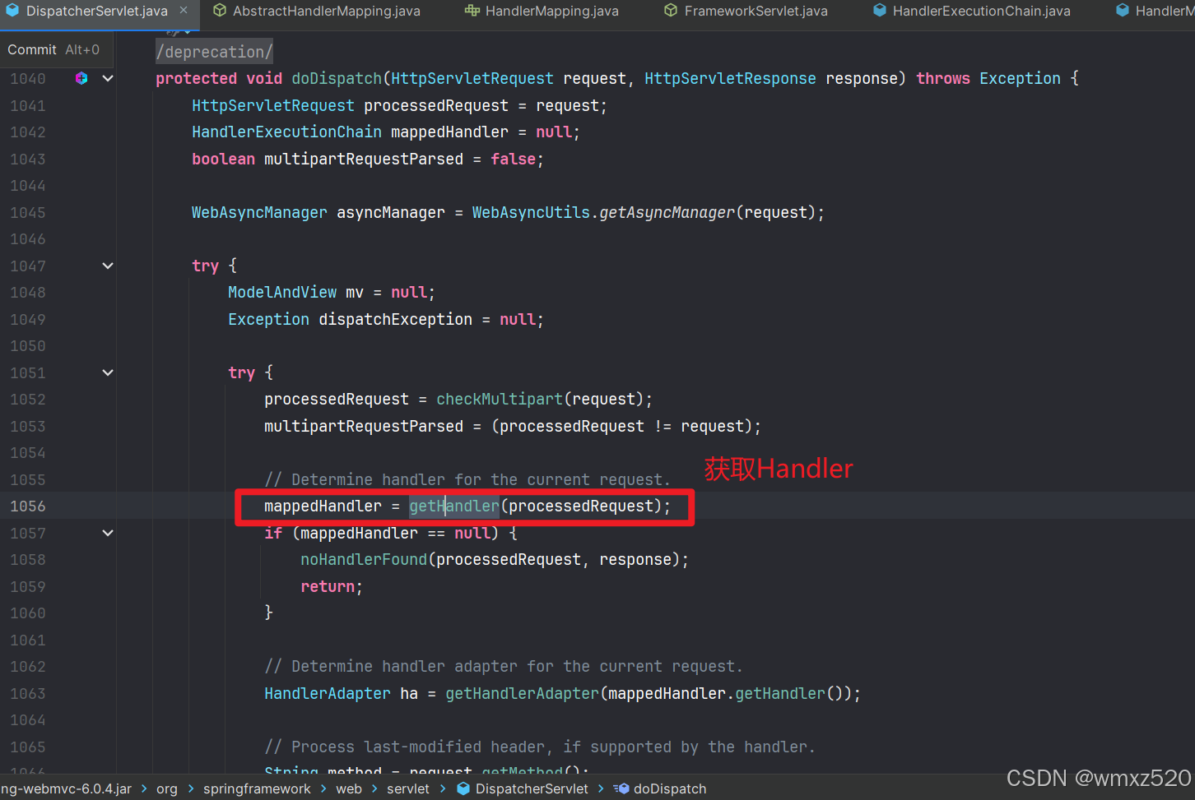Screen dimensions: 1195x800
Task: Collapse doDispatch method fold at line 1040
Action: [x=108, y=78]
